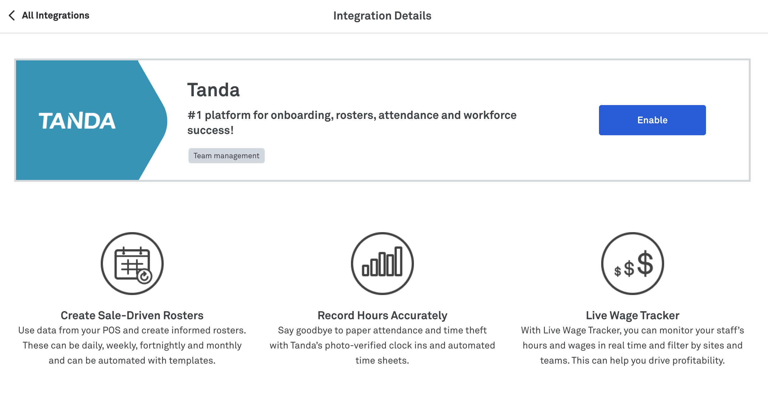Click the 'Integration Details' page title
Image resolution: width=768 pixels, height=407 pixels.
click(382, 16)
